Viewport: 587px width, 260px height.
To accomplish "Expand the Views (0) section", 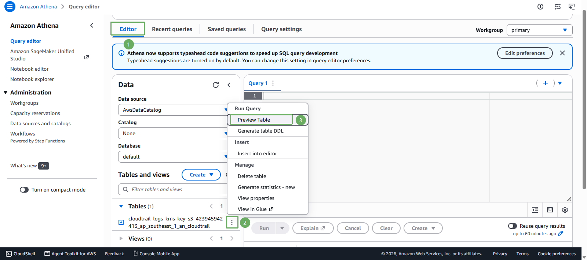I will (x=121, y=238).
